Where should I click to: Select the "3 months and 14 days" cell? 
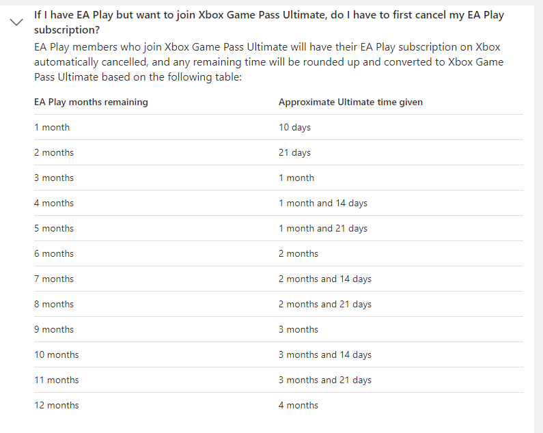(324, 355)
